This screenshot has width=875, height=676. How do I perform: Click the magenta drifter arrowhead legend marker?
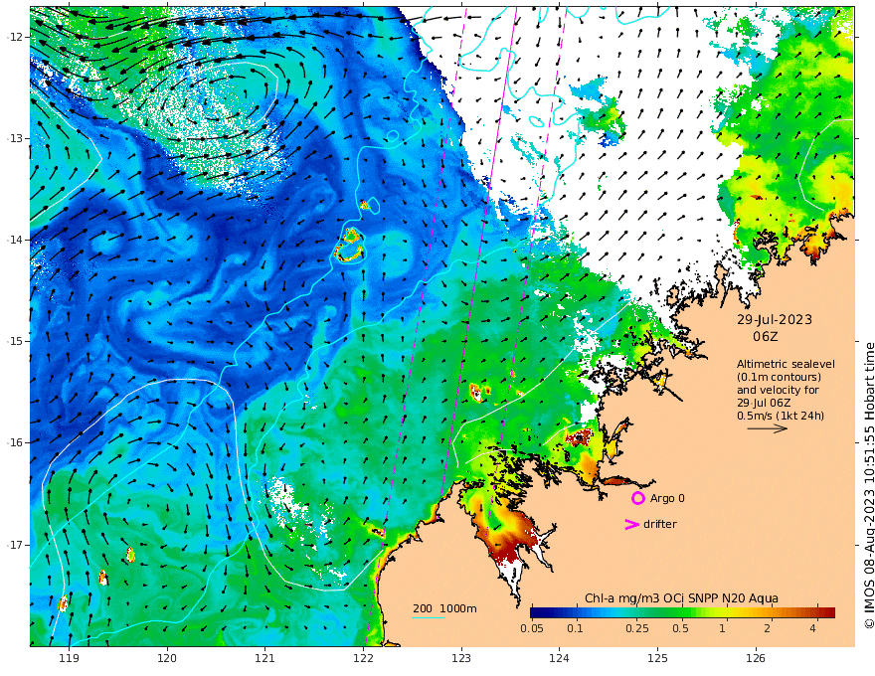click(x=631, y=524)
